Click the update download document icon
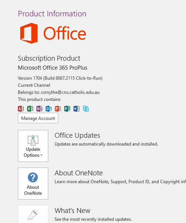 coord(33,140)
